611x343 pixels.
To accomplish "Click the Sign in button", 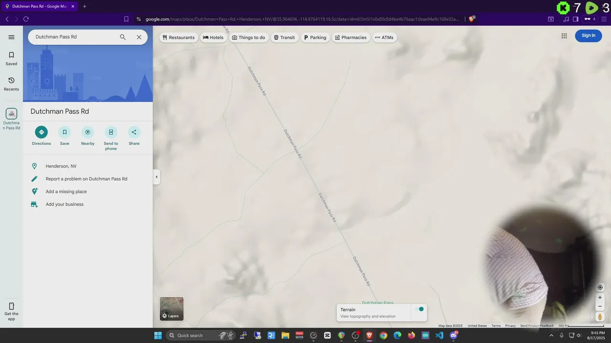I will 589,36.
